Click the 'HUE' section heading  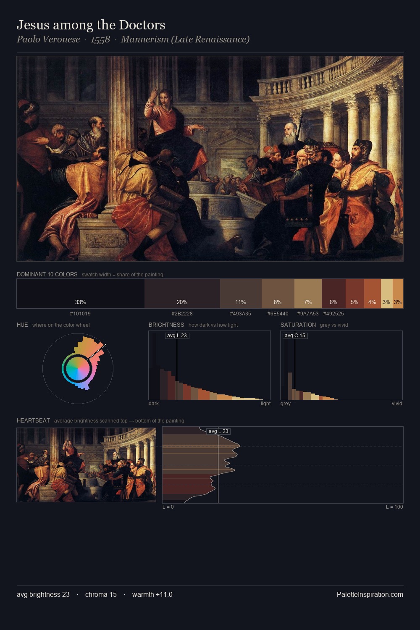(x=22, y=325)
